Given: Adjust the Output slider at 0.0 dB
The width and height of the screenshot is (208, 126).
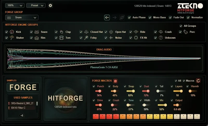Looking at the screenshot, I should pyautogui.click(x=177, y=105).
